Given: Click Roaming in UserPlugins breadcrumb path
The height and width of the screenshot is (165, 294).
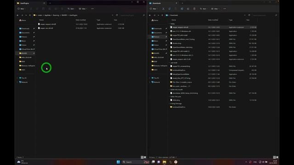Looking at the screenshot, I should (56, 15).
